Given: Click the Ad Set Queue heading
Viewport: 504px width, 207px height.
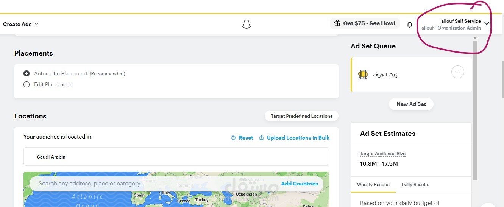Looking at the screenshot, I should (x=373, y=46).
